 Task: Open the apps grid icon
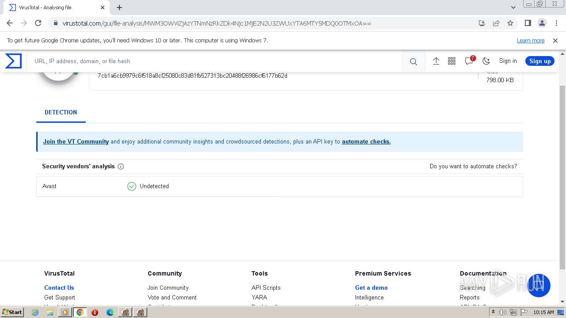pyautogui.click(x=451, y=61)
